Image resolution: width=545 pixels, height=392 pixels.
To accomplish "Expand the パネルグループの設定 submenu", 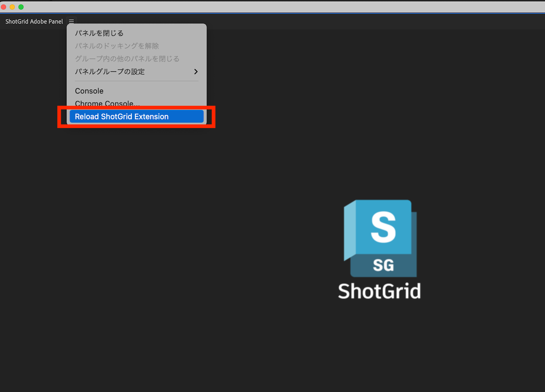I will pos(109,71).
